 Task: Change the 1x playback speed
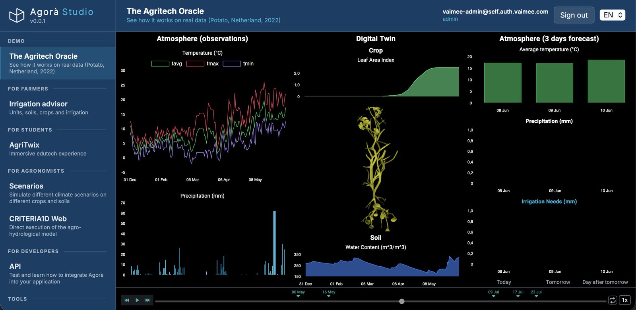625,300
